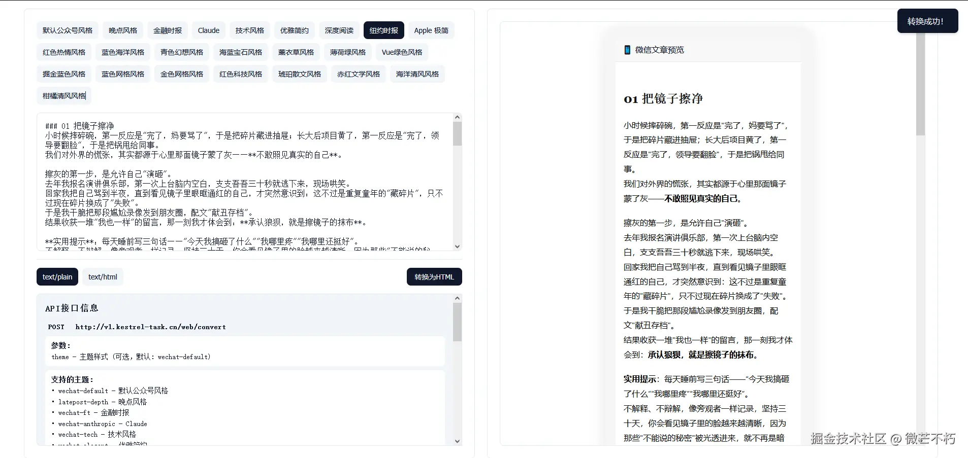Viewport: 968px width, 458px height.
Task: Choose the Claude theme style
Action: tap(209, 30)
